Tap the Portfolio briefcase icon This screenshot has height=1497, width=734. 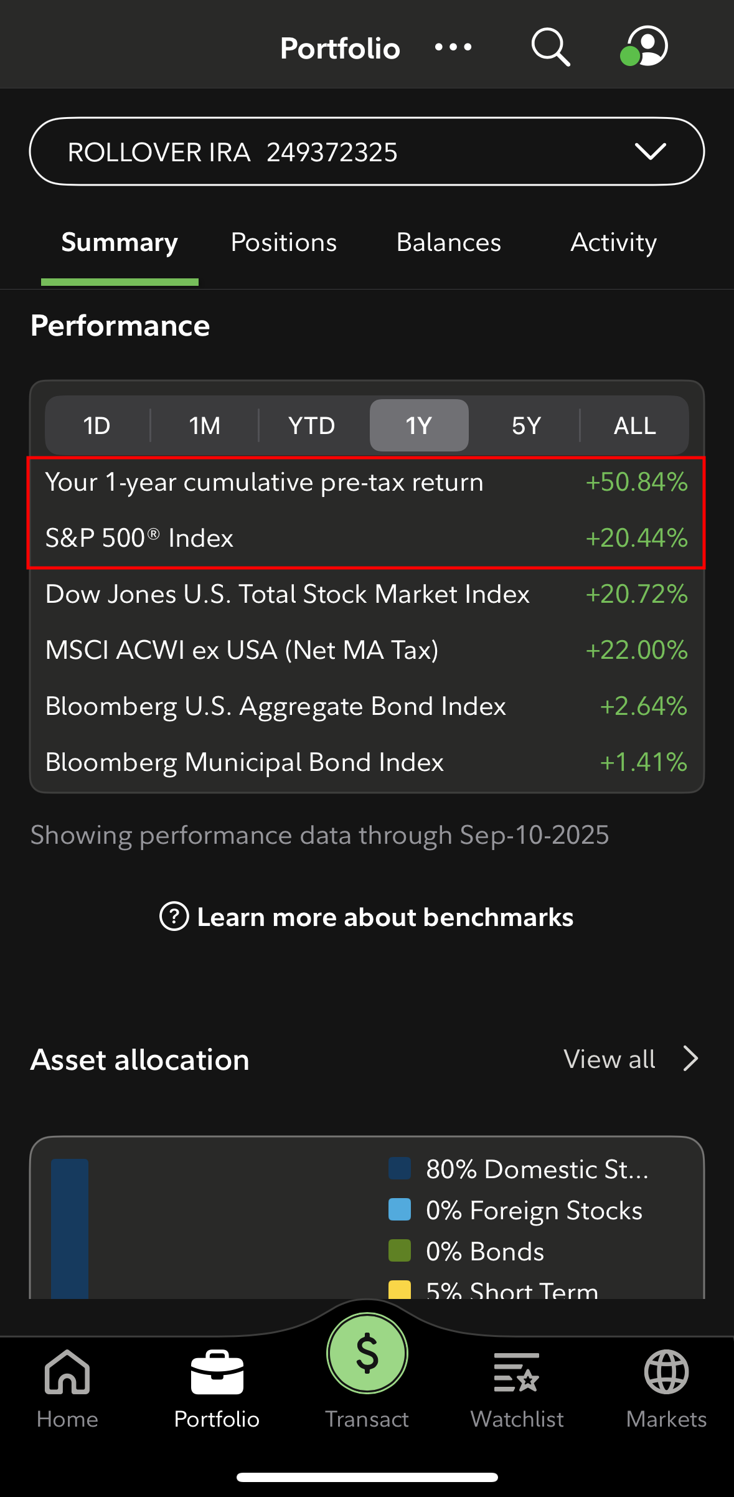(x=217, y=1373)
